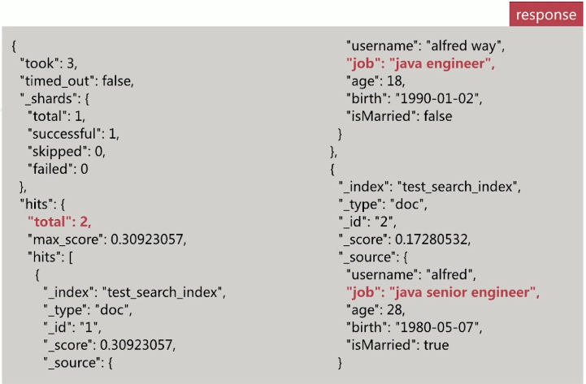Click the "age": 28 line
This screenshot has width=586, height=384.
click(x=375, y=310)
